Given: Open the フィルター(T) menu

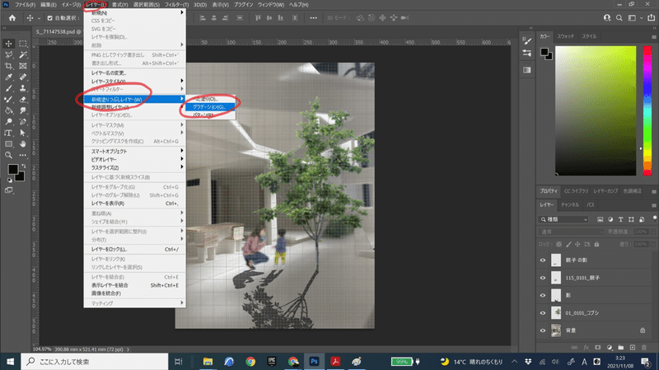Looking at the screenshot, I should [176, 5].
